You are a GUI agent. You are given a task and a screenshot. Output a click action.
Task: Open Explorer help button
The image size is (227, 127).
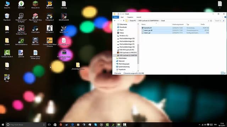coord(225,17)
